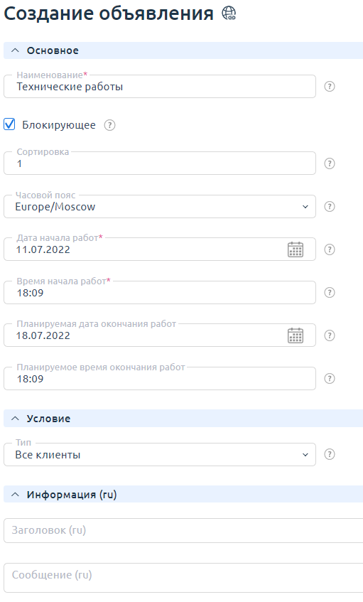Open calendar picker for Дата начала работ

[296, 249]
